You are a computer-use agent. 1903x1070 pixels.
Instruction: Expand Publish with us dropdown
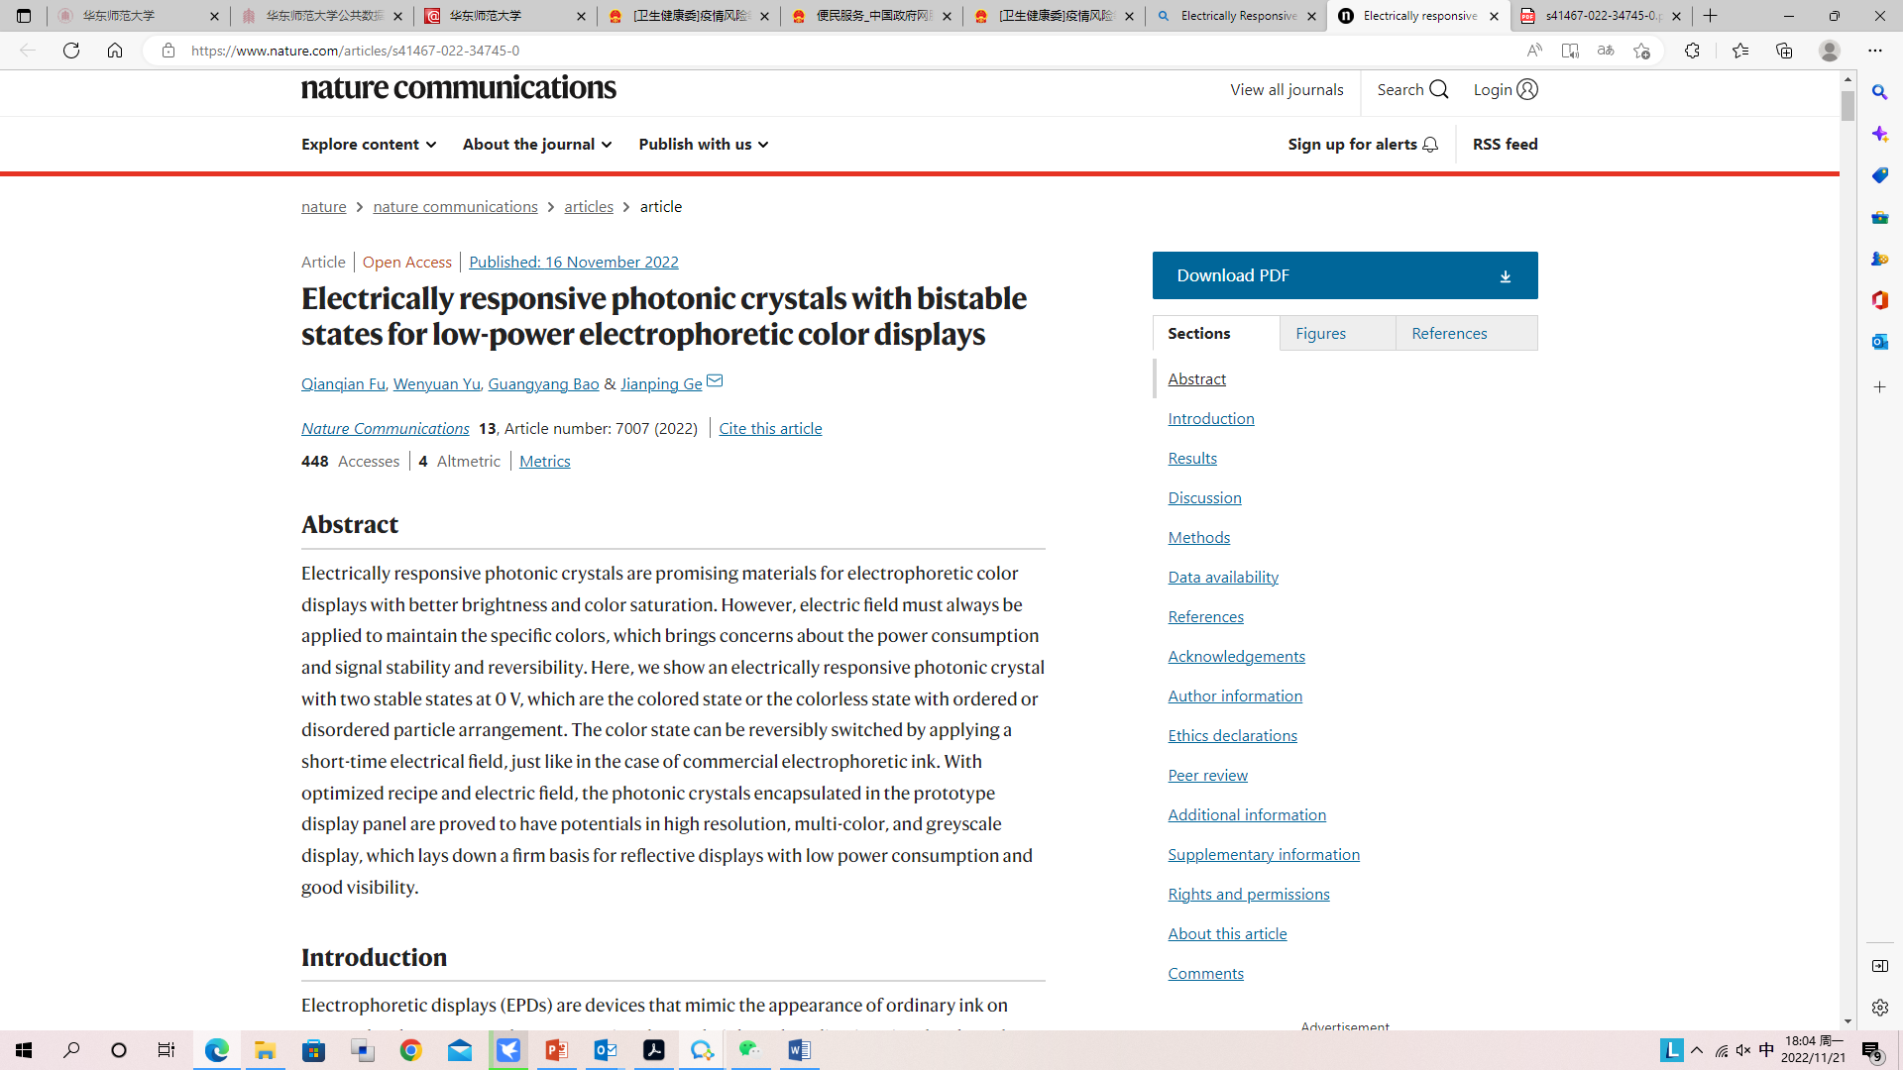pyautogui.click(x=703, y=145)
